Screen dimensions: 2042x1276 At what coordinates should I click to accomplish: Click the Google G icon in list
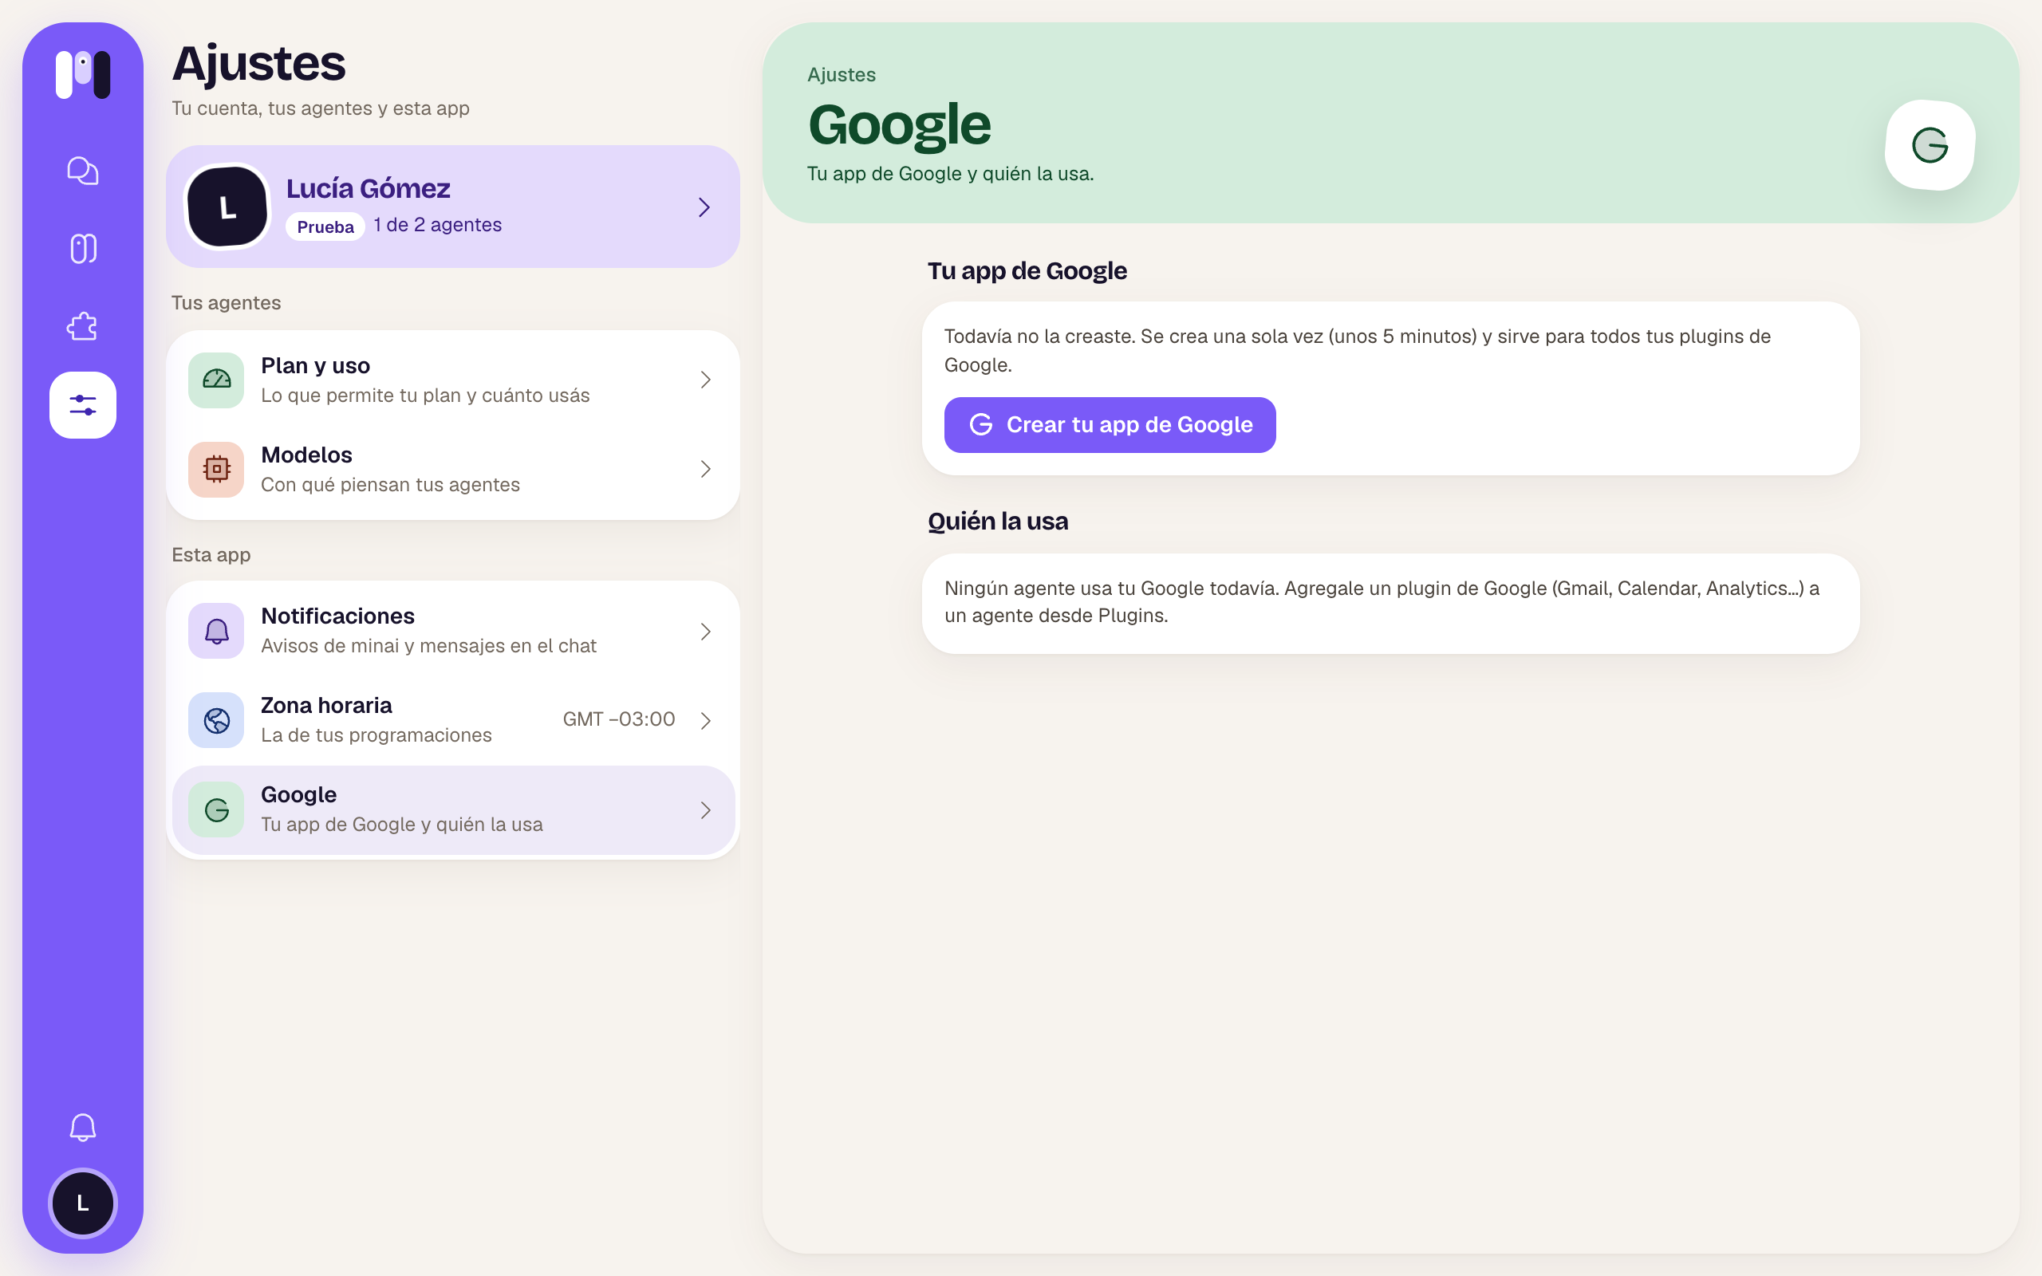(x=216, y=809)
